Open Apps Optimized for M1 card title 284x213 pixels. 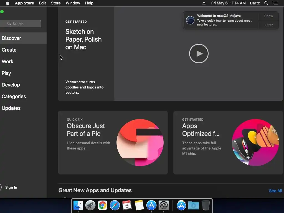click(201, 130)
